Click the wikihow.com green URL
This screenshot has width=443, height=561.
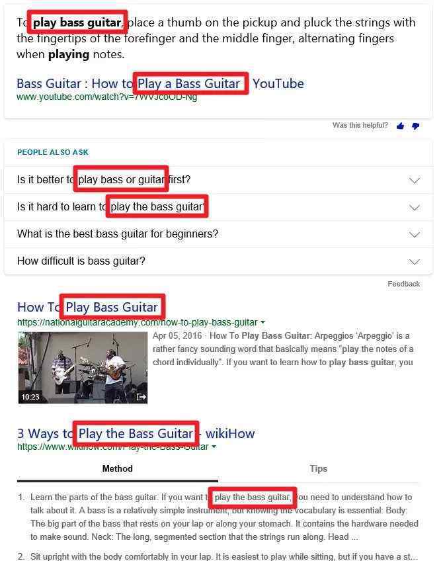click(x=112, y=447)
